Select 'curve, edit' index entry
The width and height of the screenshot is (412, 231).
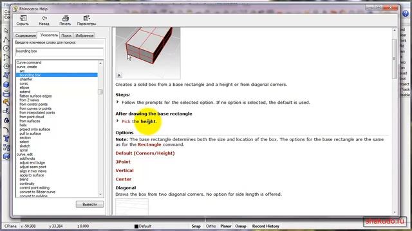pos(24,155)
